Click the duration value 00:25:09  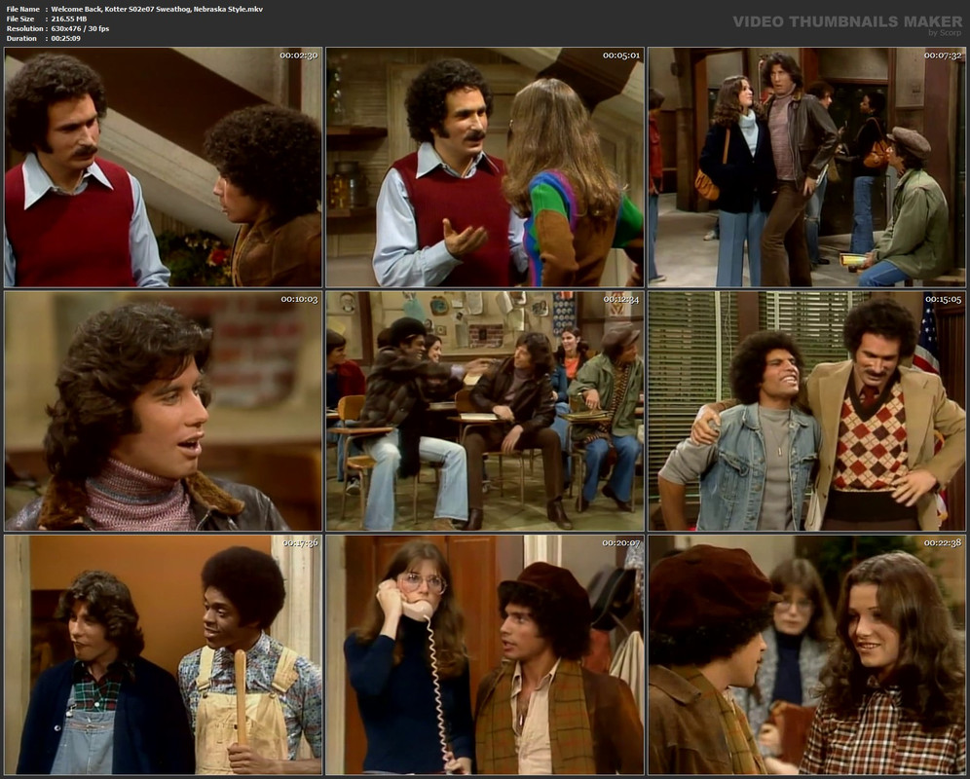(65, 38)
